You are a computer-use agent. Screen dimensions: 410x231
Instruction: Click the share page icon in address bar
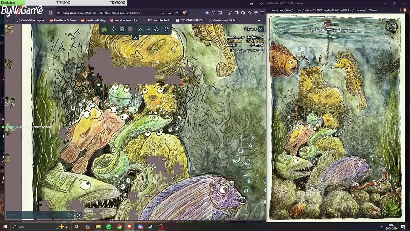[176, 13]
